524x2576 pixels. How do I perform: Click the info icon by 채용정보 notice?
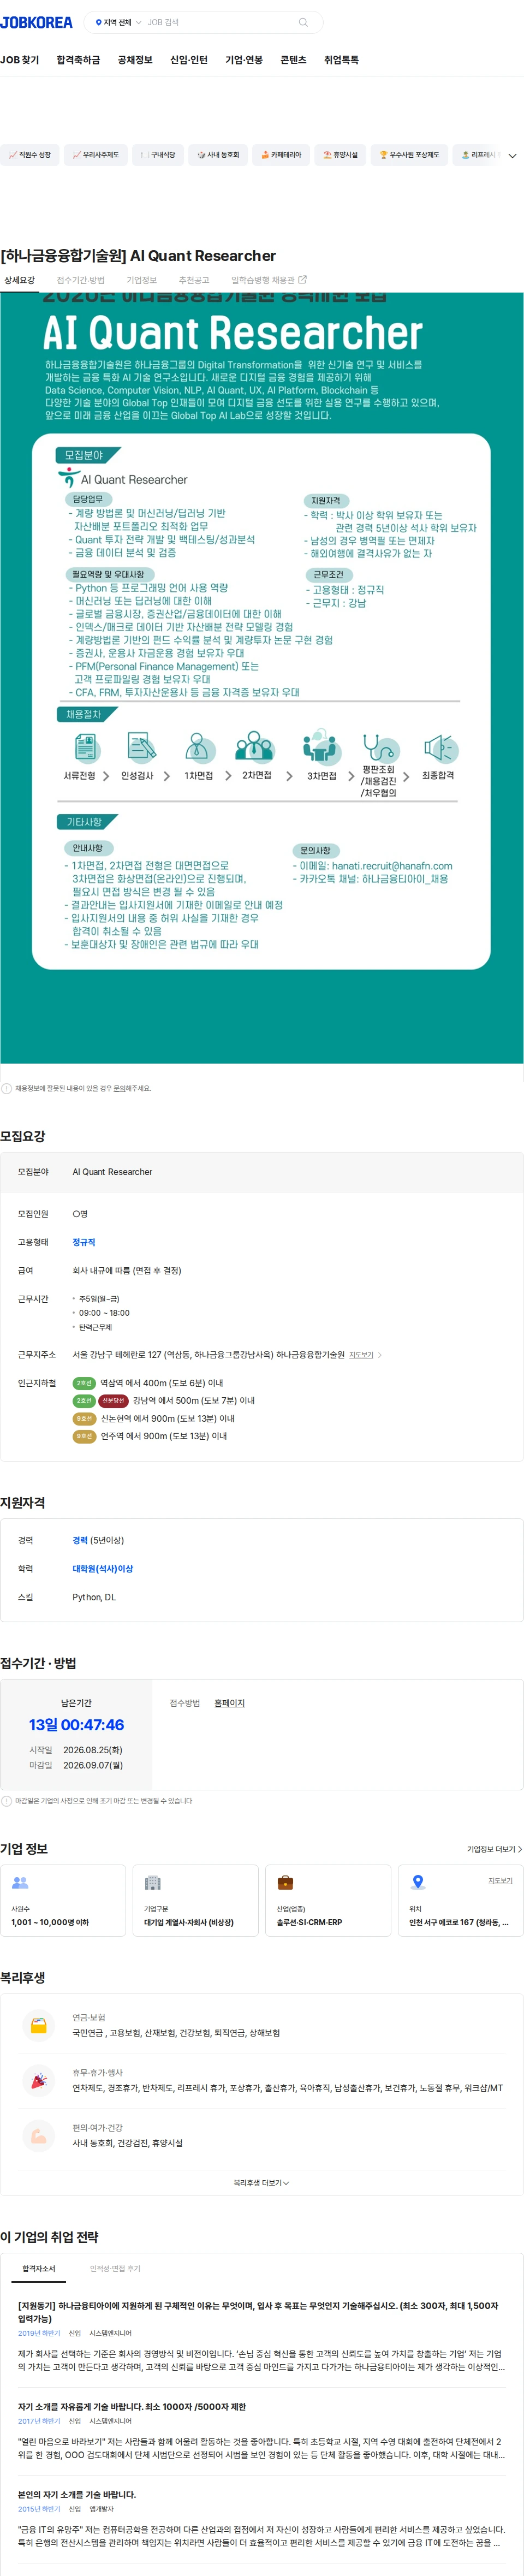pos(6,1088)
